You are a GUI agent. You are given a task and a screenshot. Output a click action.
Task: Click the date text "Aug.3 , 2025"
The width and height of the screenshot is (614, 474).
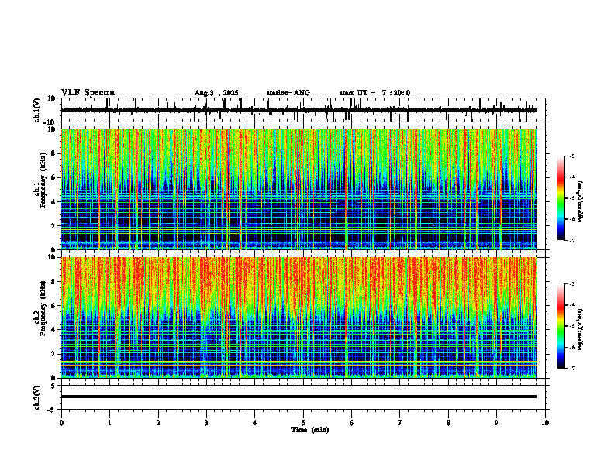(x=216, y=93)
